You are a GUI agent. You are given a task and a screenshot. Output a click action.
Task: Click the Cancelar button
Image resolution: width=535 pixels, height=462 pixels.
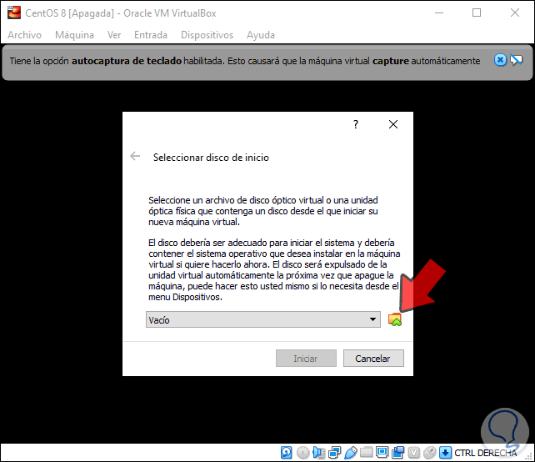[x=373, y=359]
